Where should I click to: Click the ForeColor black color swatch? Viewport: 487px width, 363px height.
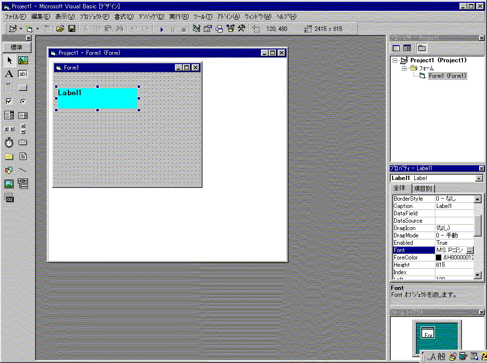439,258
